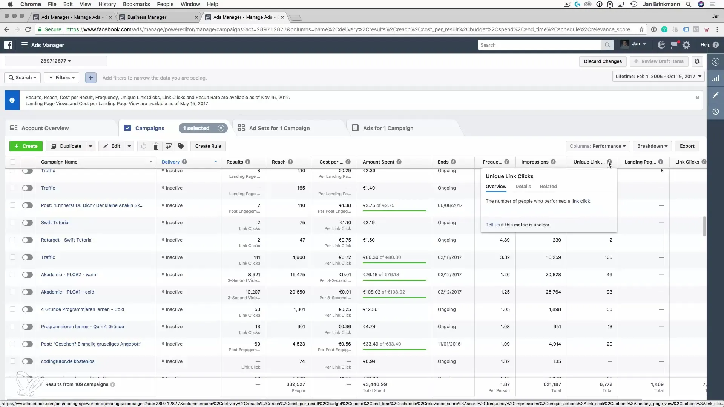724x407 pixels.
Task: Click the vertical table scrollbar
Action: coord(704,226)
